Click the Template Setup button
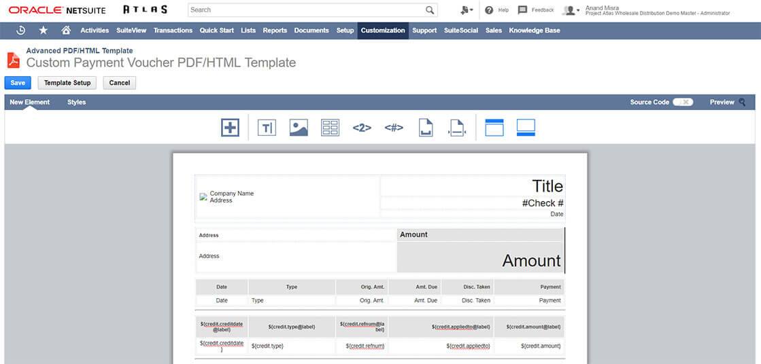The height and width of the screenshot is (364, 761). click(x=67, y=83)
